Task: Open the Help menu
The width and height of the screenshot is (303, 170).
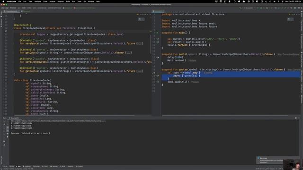Action: pos(98,1)
